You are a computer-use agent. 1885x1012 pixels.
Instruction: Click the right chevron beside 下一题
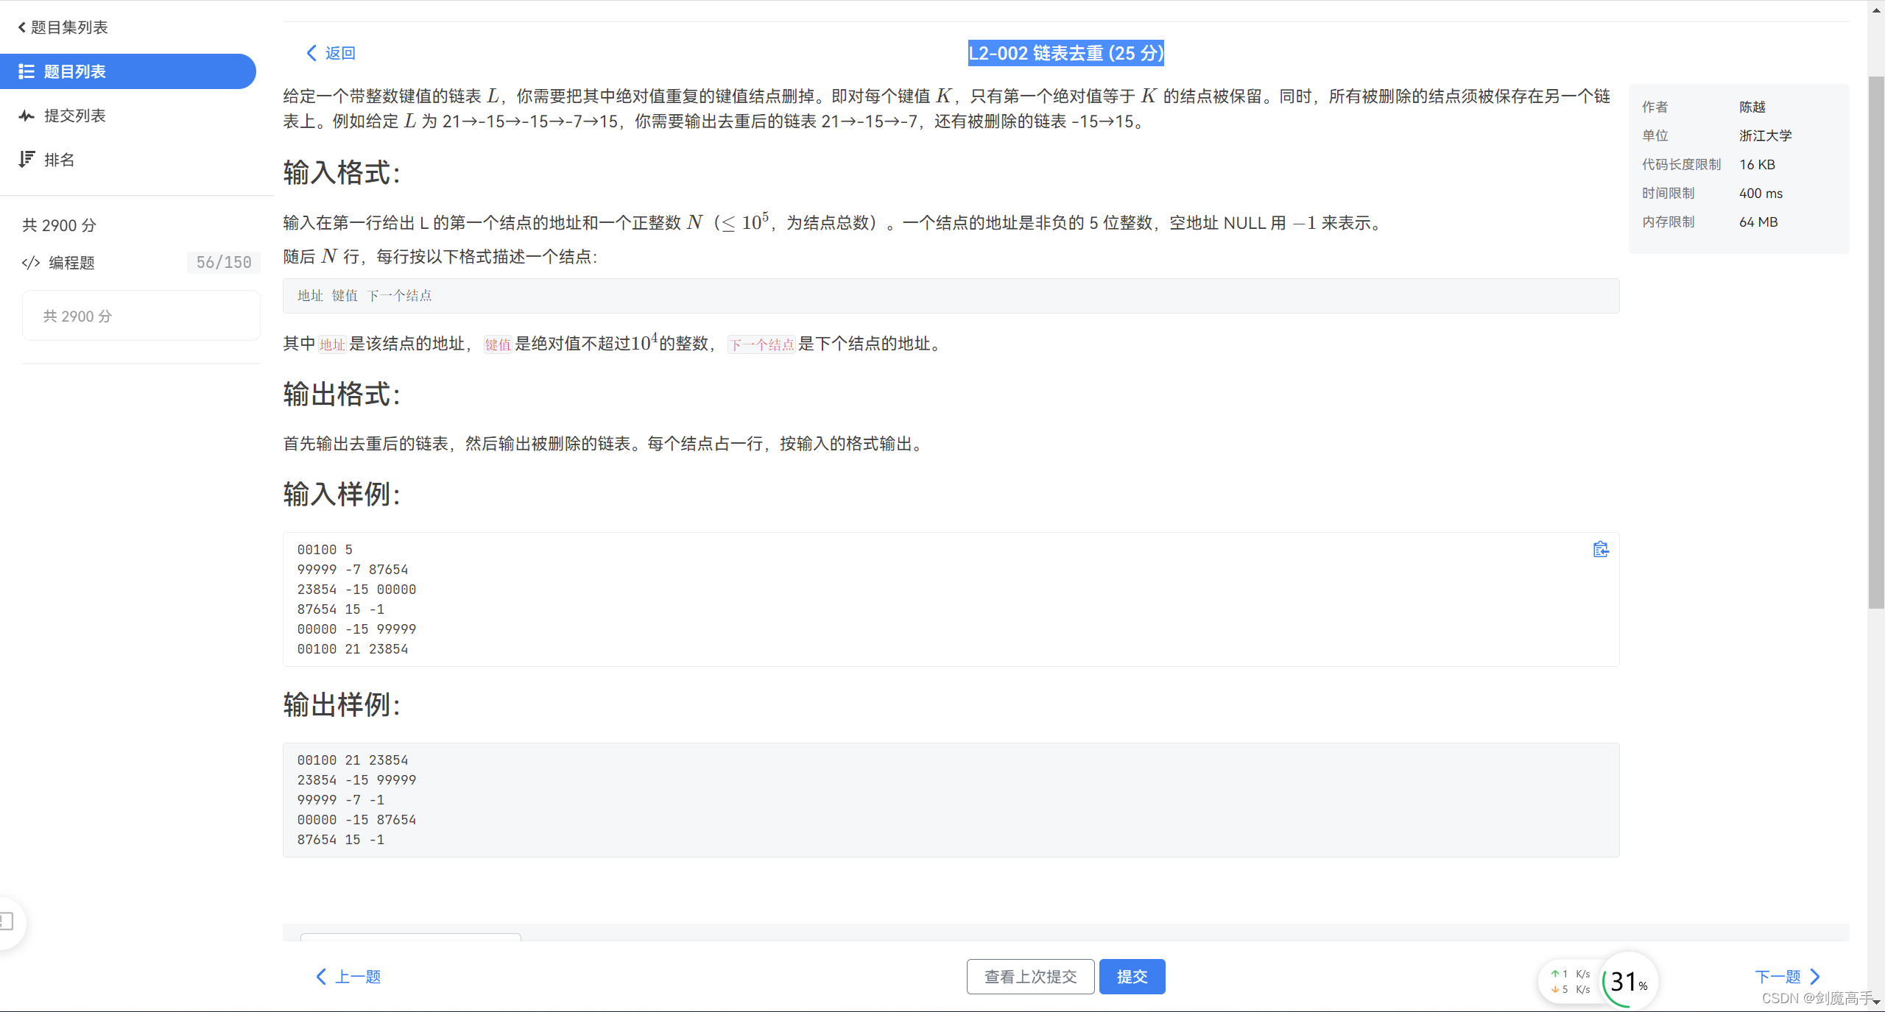1815,977
